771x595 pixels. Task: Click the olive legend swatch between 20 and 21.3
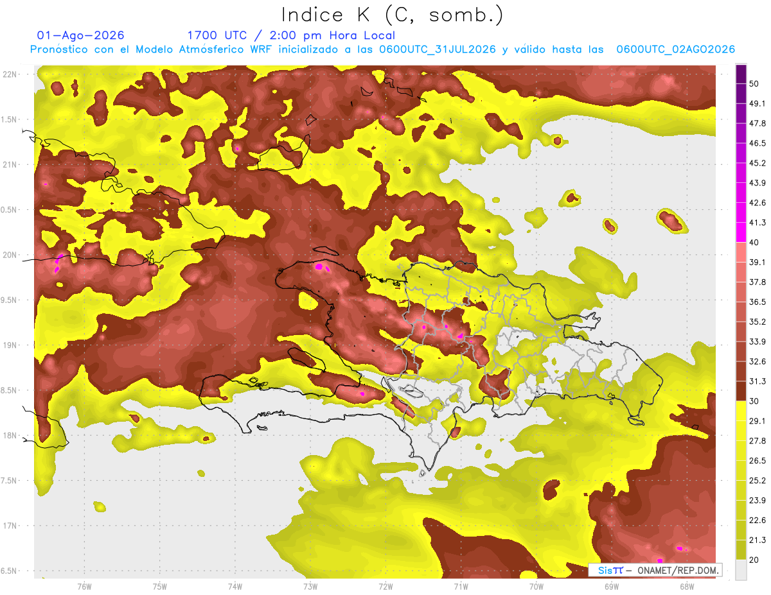pyautogui.click(x=741, y=549)
